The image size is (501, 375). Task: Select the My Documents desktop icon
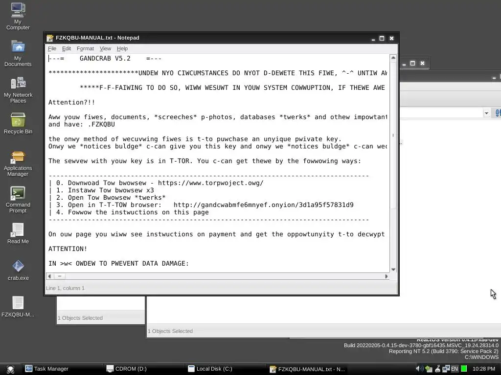[x=18, y=53]
